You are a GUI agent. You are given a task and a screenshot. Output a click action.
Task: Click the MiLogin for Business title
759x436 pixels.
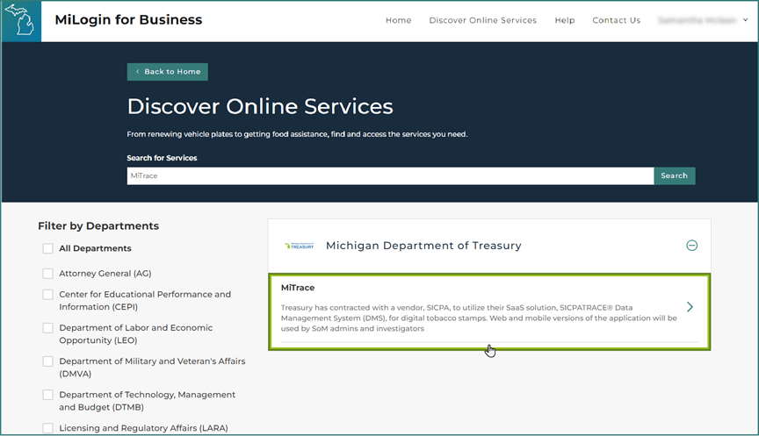pyautogui.click(x=128, y=20)
